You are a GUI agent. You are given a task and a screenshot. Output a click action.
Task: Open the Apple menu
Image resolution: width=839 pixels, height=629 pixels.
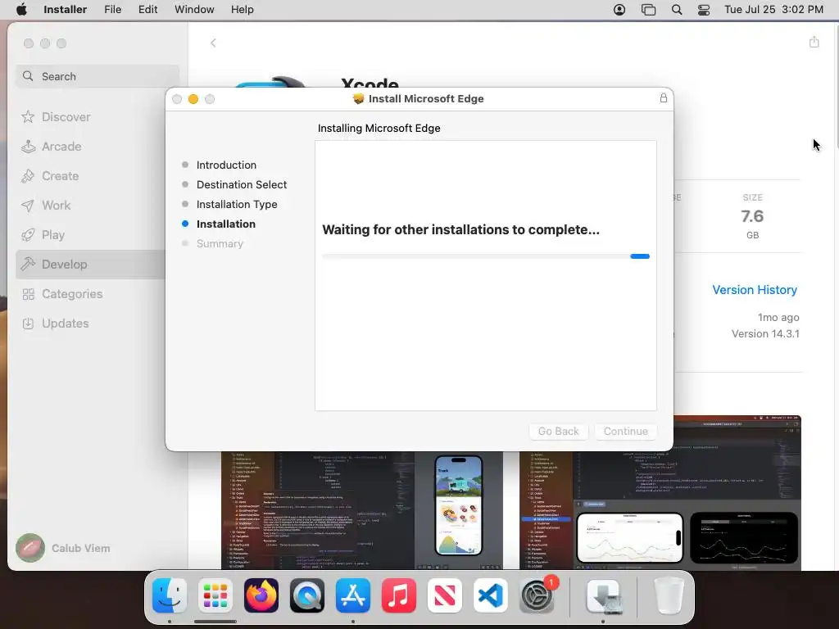coord(21,10)
